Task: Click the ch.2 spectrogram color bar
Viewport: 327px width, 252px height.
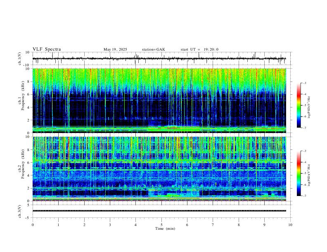Action: [299, 173]
